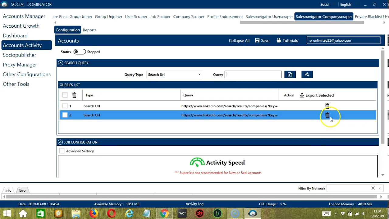The width and height of the screenshot is (389, 219).
Task: Open Tutorials in the Accounts bar
Action: coord(287,40)
